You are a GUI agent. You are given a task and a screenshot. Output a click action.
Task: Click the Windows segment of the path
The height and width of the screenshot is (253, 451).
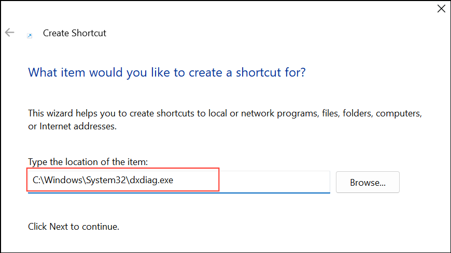pyautogui.click(x=63, y=180)
